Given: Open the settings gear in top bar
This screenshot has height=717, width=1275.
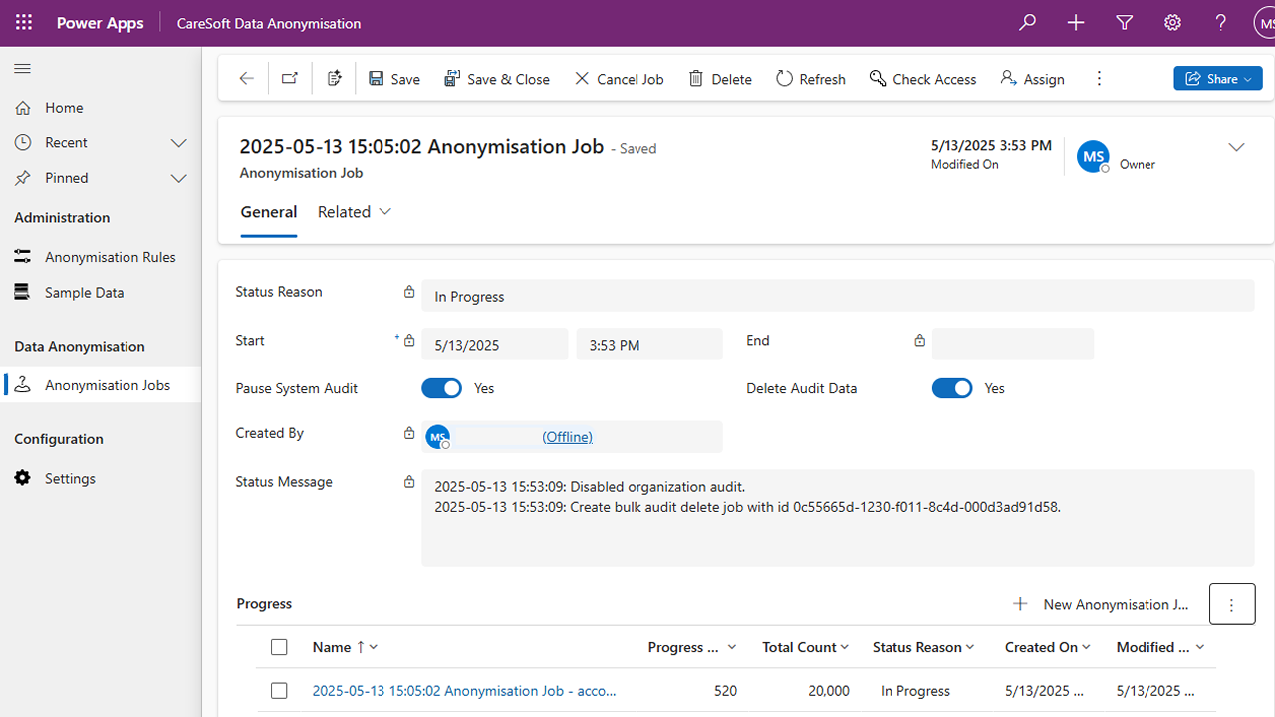Looking at the screenshot, I should (x=1172, y=23).
